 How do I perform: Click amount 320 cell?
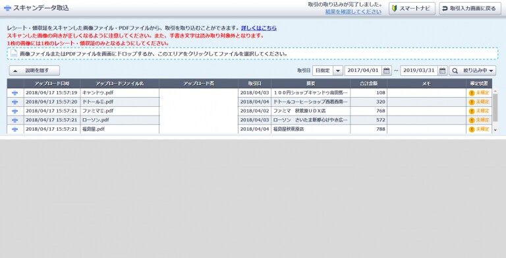368,102
